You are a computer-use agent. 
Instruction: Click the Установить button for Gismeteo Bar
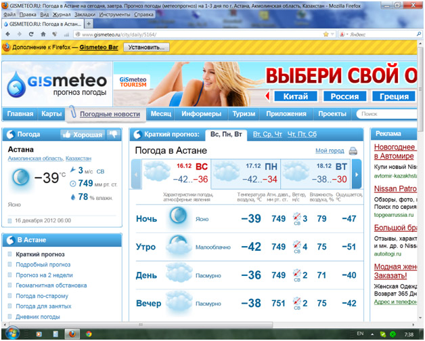click(x=146, y=47)
